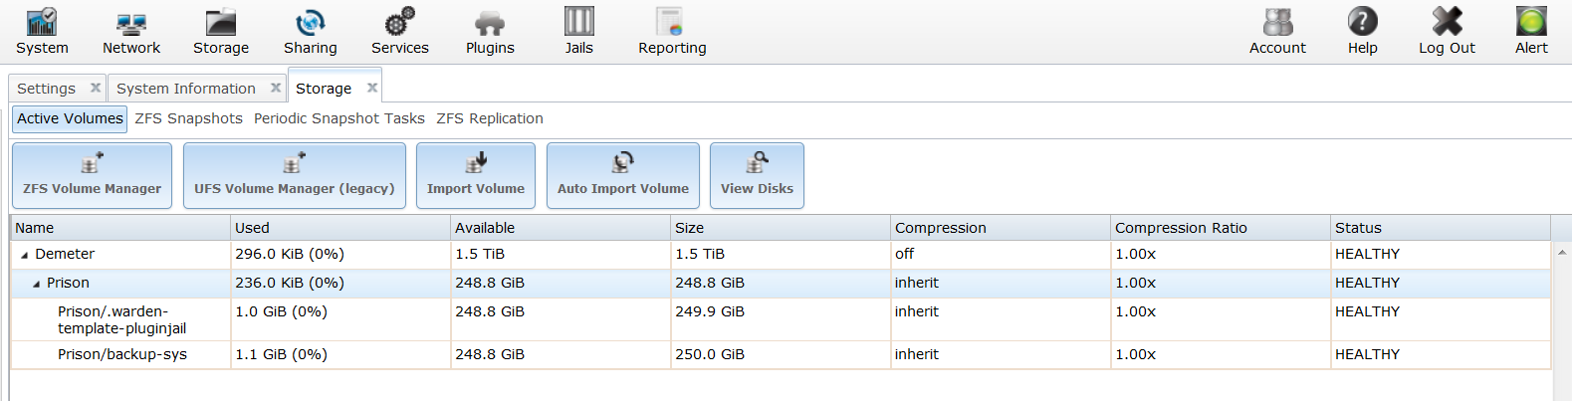Open ZFS Snapshots view
This screenshot has width=1572, height=401.
(188, 118)
